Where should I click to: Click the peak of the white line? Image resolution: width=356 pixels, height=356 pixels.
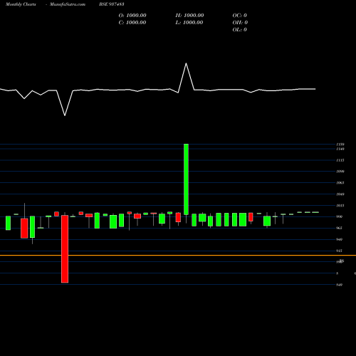pos(186,63)
